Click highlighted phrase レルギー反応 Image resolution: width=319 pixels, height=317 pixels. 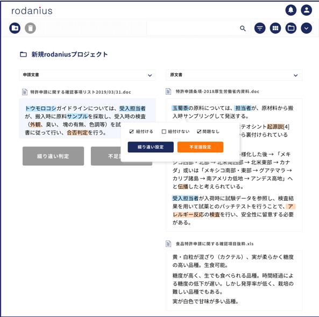tap(188, 214)
